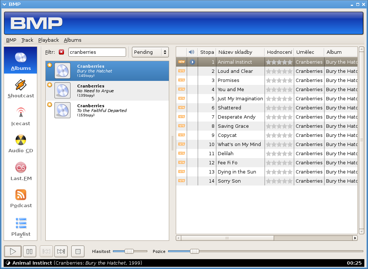Screen dimensions: 368x269
Task: Click right arrow of horizontal scrollbar
Action: pyautogui.click(x=355, y=238)
